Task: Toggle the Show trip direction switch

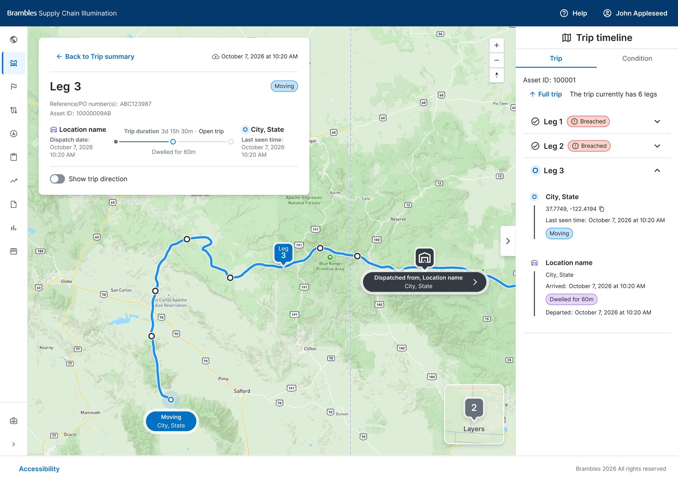Action: pos(57,179)
